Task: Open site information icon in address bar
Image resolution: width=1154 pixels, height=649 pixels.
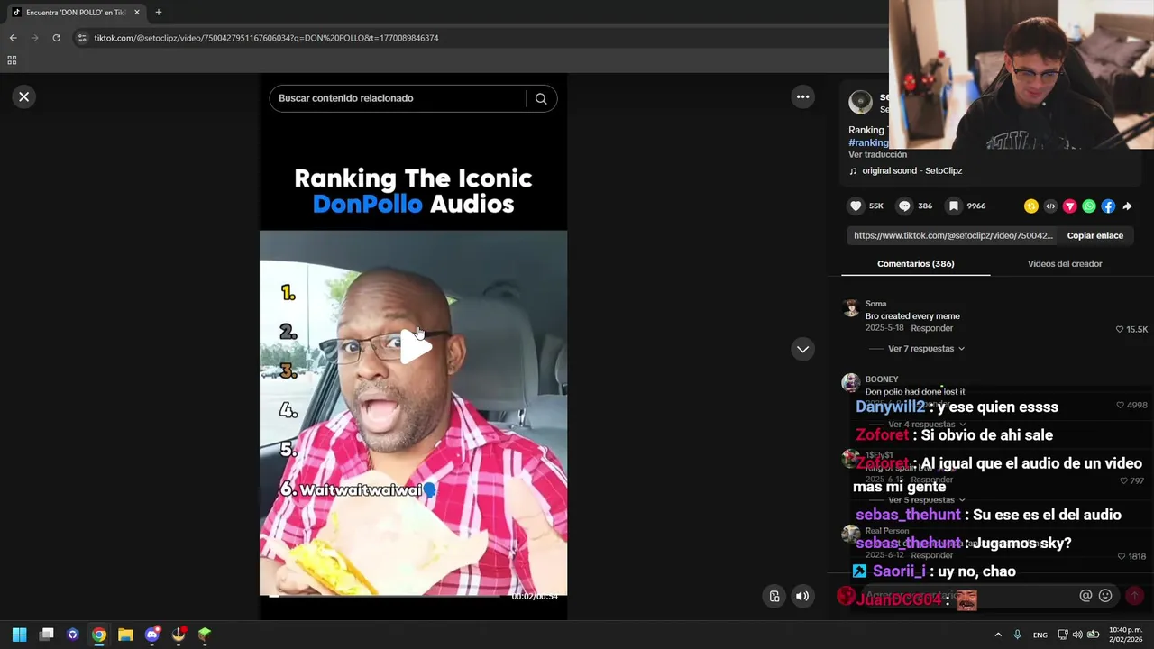Action: [82, 38]
